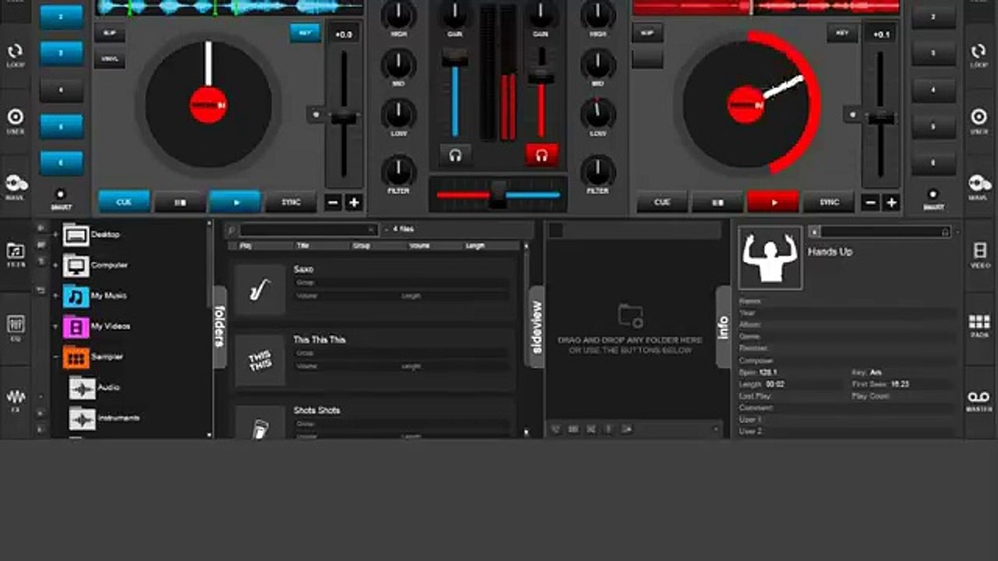Click the Sampler folder icon
The width and height of the screenshot is (998, 561).
point(76,357)
